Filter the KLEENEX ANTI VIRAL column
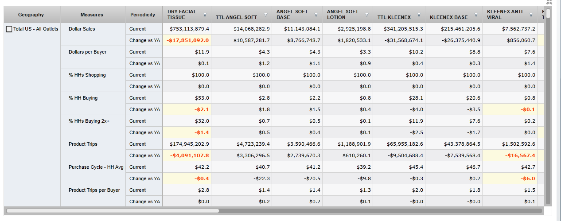The width and height of the screenshot is (561, 221). 531,15
